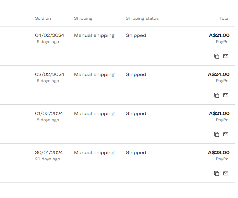Image resolution: width=238 pixels, height=198 pixels.
Task: Click the Shipping column header
Action: pyautogui.click(x=83, y=18)
